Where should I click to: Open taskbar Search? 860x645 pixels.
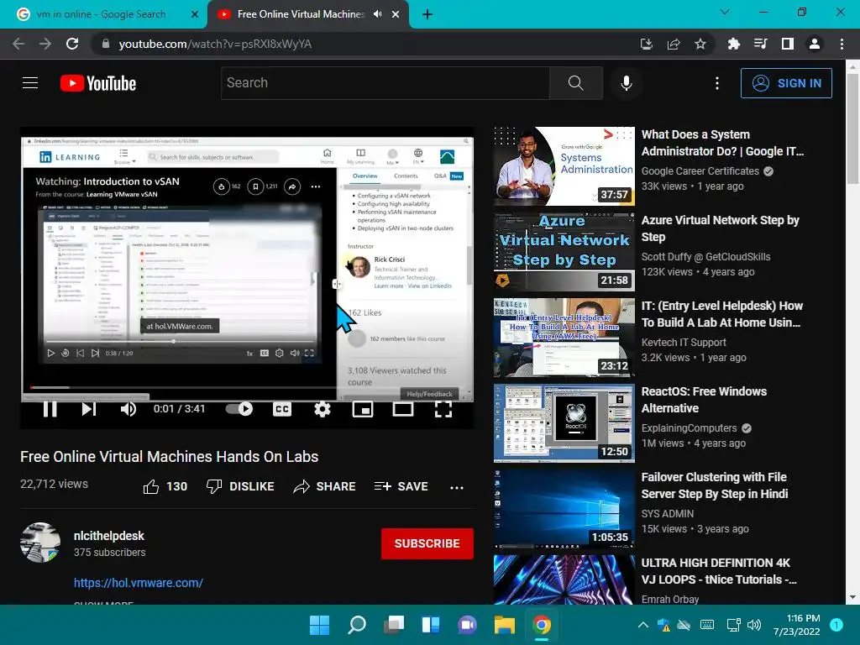(x=356, y=625)
